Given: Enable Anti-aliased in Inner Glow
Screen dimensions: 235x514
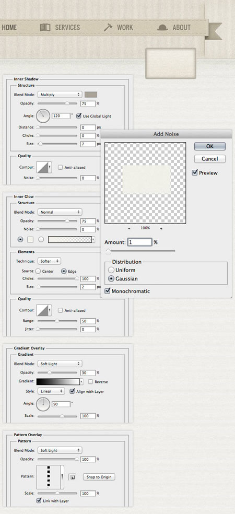Looking at the screenshot, I should (60, 310).
